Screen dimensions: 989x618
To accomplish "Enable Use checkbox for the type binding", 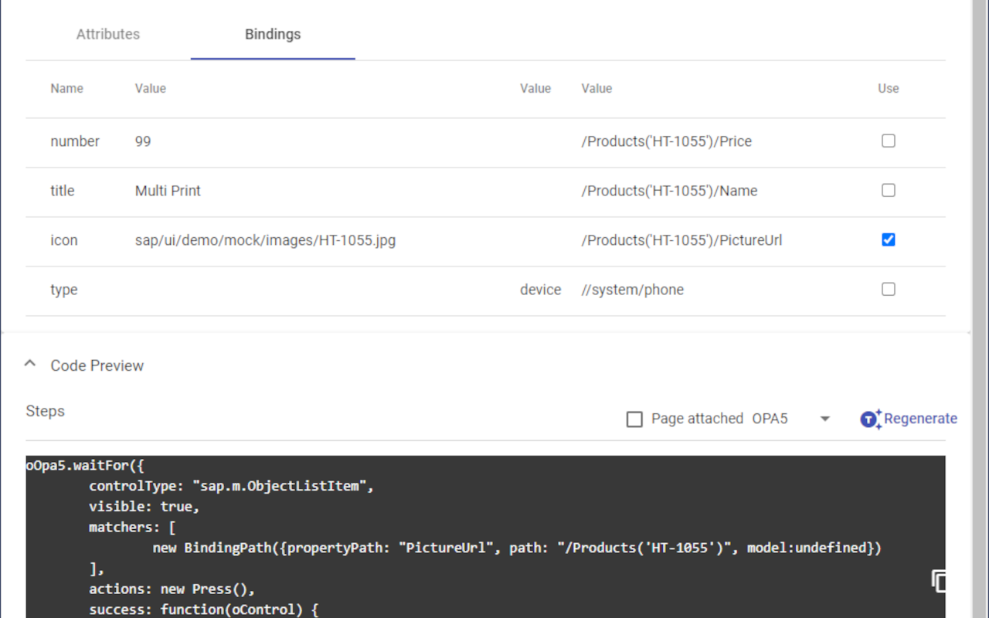I will tap(888, 289).
